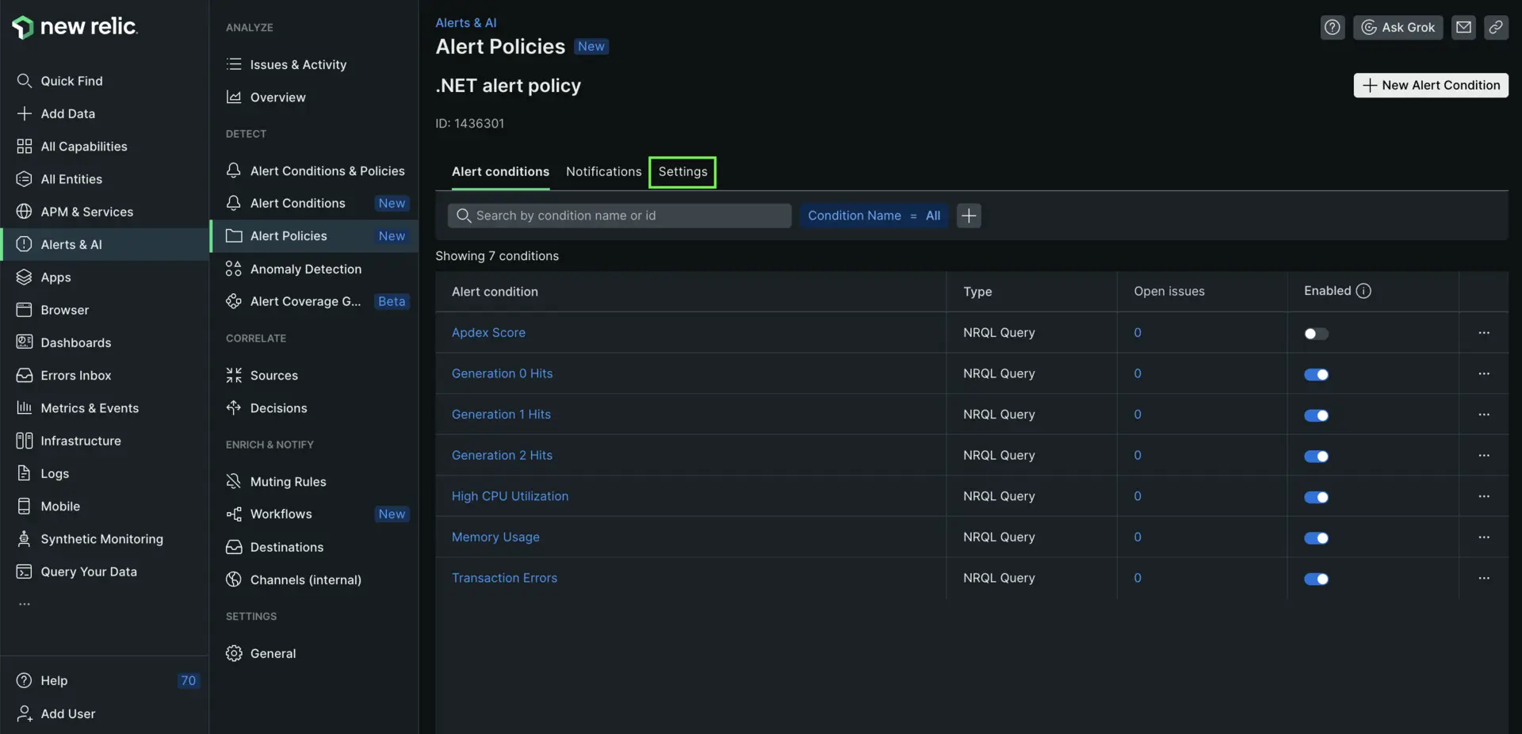Screen dimensions: 1522x734
Task: Disable the High CPU Utilization toggle
Action: click(x=1316, y=497)
